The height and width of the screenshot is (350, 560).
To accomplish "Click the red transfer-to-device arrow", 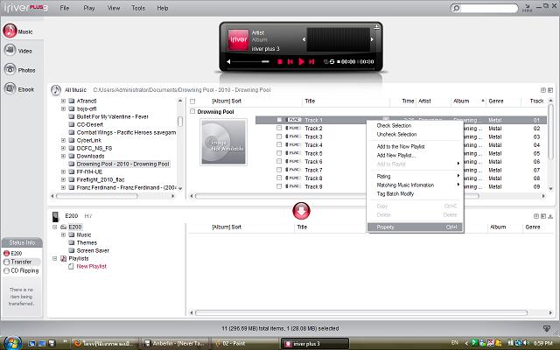I will 300,210.
